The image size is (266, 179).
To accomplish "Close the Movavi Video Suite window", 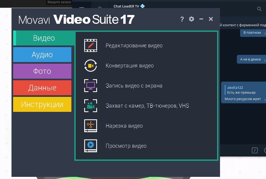I will tap(211, 19).
